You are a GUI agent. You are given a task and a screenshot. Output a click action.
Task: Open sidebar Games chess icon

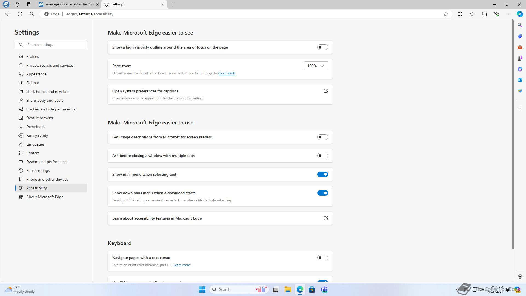point(520,58)
